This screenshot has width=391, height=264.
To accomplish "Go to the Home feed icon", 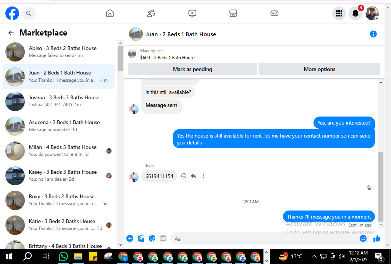I will pyautogui.click(x=110, y=13).
